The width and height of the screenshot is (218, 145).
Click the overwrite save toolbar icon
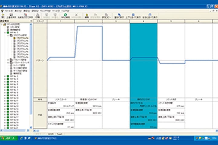(11, 15)
